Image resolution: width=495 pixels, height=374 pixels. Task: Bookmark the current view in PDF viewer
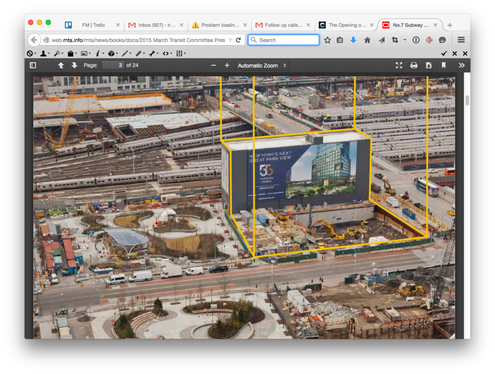[444, 65]
